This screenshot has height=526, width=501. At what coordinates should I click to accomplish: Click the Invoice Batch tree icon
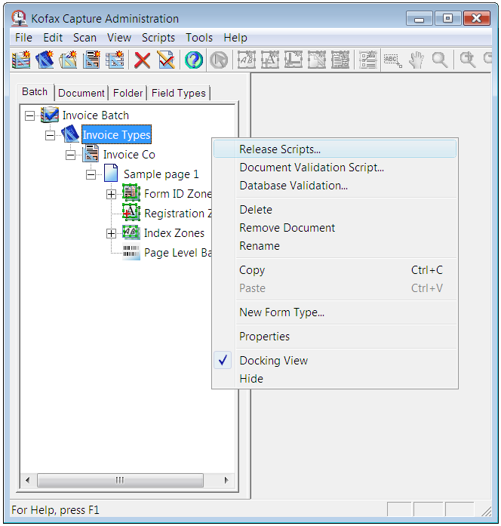tap(50, 115)
